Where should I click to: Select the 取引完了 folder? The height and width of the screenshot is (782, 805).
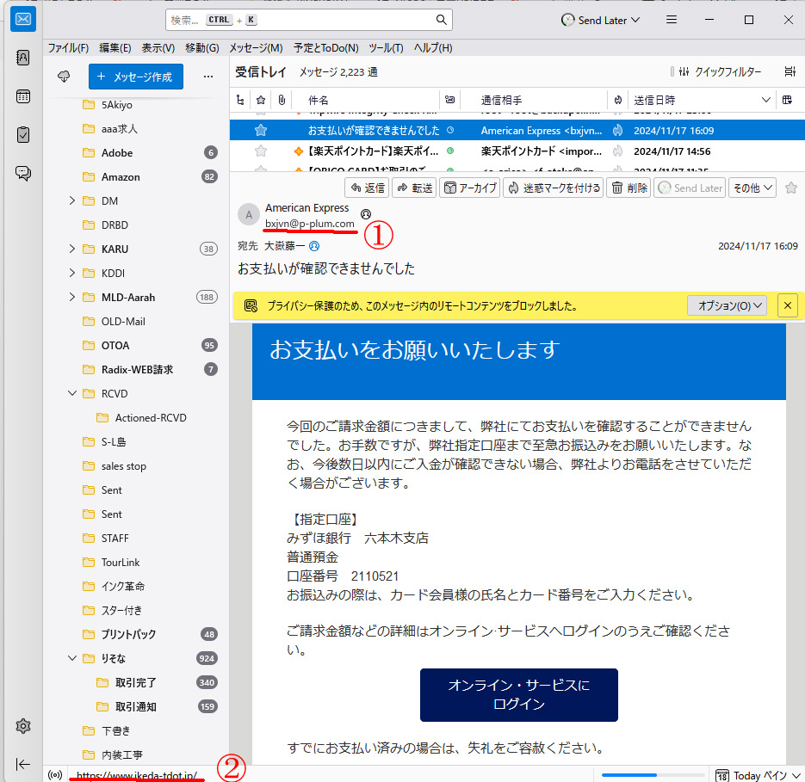[136, 682]
